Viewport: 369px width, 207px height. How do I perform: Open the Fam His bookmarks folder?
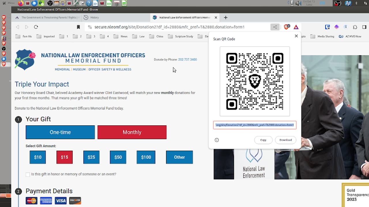(x=24, y=37)
